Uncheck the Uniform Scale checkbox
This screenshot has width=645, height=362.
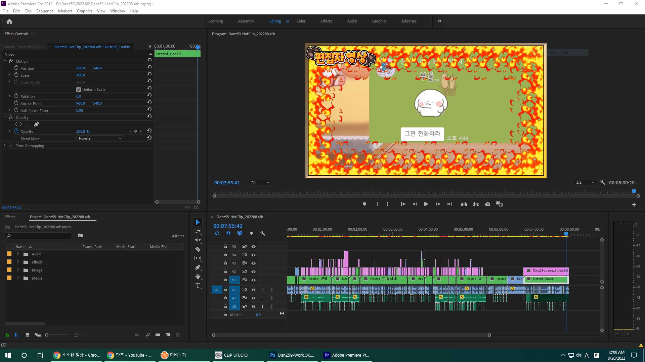(x=79, y=89)
